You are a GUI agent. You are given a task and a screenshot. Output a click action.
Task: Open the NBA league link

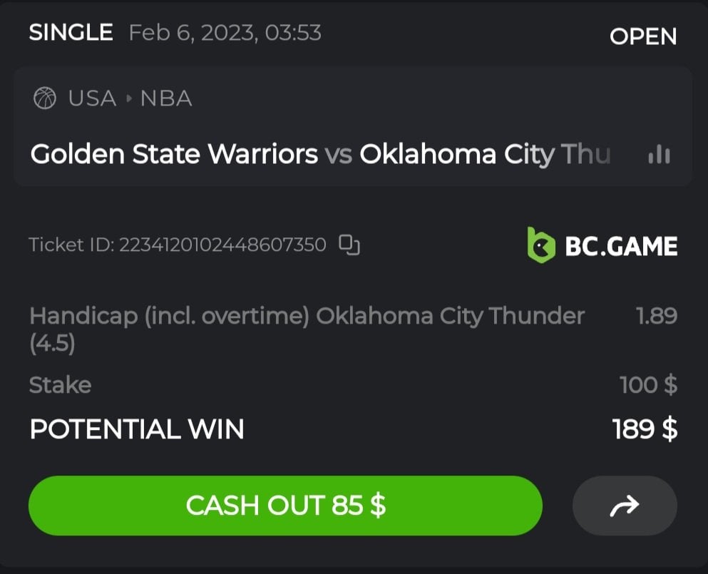pyautogui.click(x=166, y=98)
